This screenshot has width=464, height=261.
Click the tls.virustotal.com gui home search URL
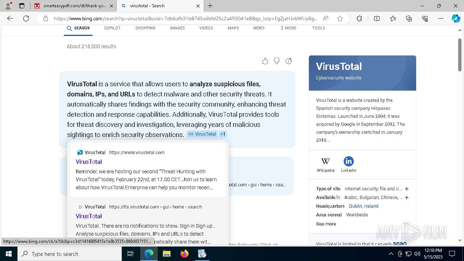click(x=156, y=207)
